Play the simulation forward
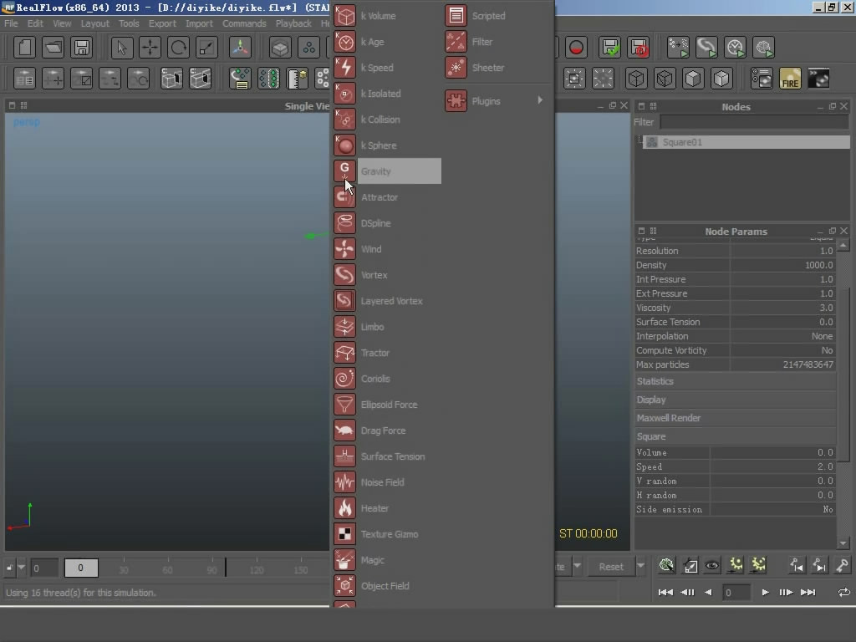Screen dimensions: 856x642 [x=765, y=593]
